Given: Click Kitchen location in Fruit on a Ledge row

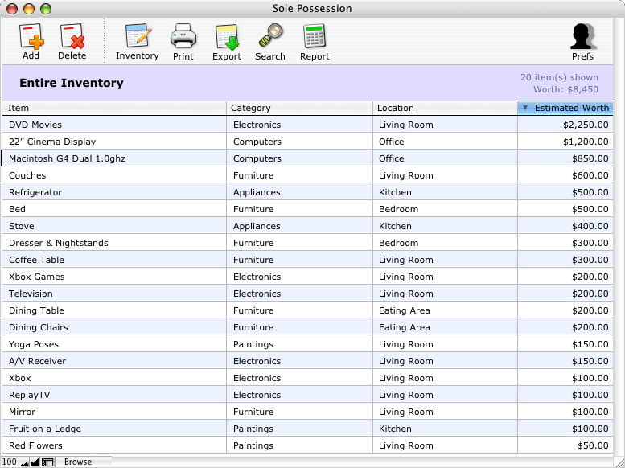Looking at the screenshot, I should 395,429.
